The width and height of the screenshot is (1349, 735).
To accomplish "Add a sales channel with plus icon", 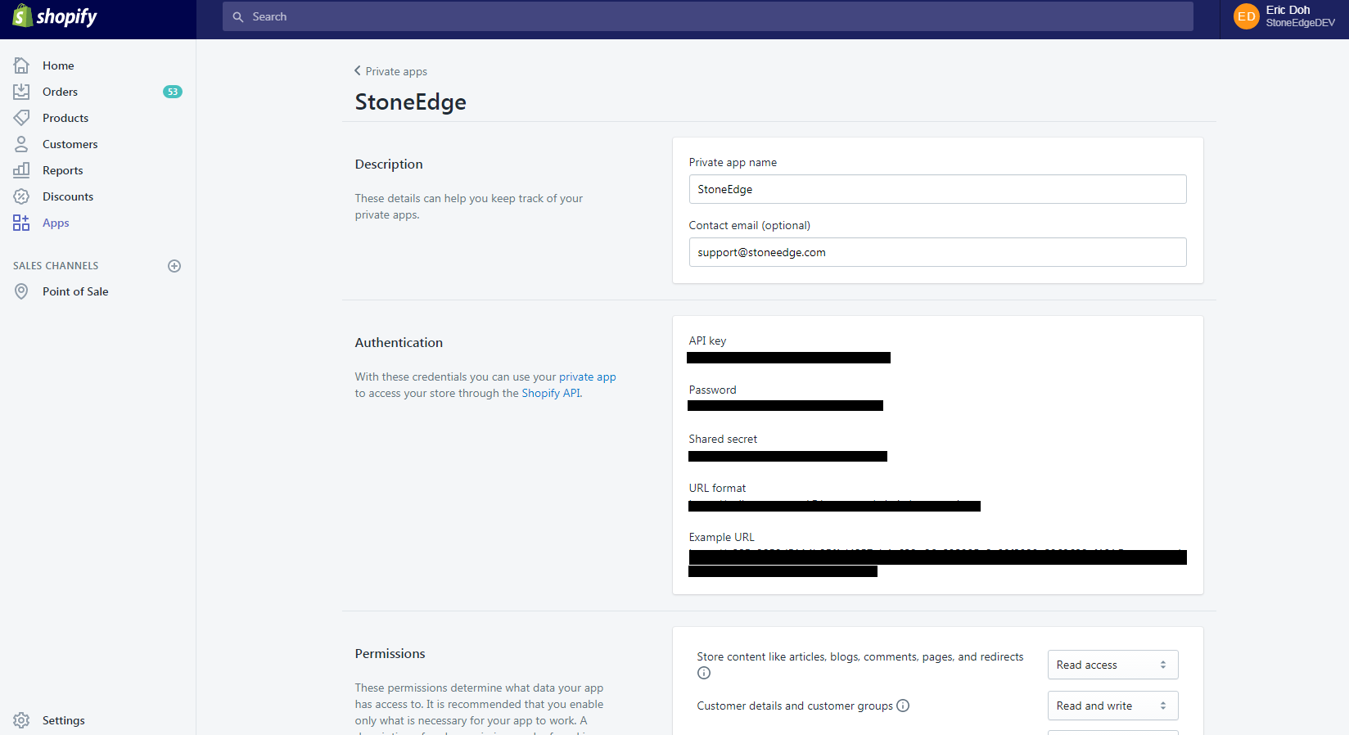I will coord(174,266).
